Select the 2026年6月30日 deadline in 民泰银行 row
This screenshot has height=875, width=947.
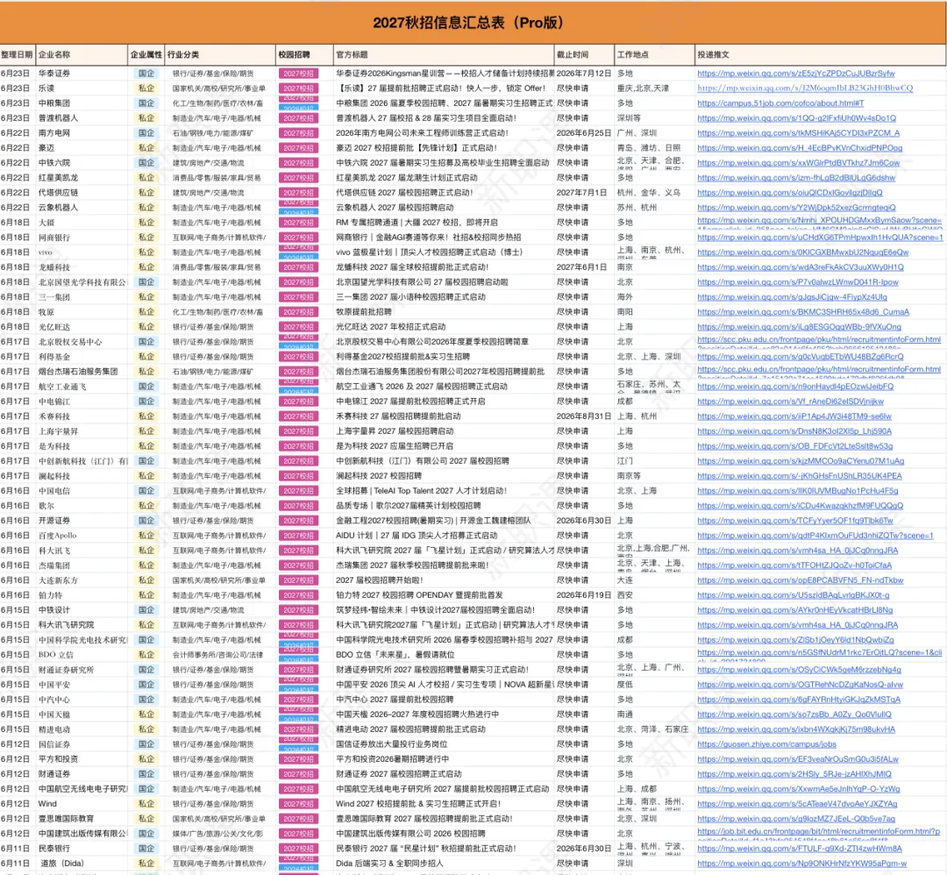(x=583, y=849)
